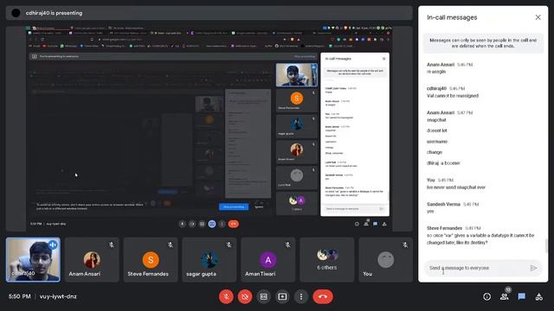Select the Steve Fernandes participant tile

click(x=151, y=259)
